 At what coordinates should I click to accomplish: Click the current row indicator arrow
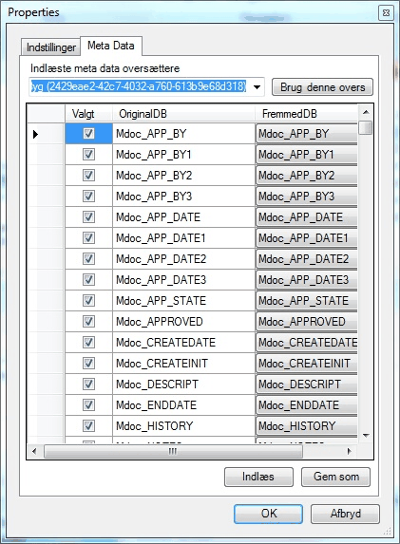[x=35, y=134]
